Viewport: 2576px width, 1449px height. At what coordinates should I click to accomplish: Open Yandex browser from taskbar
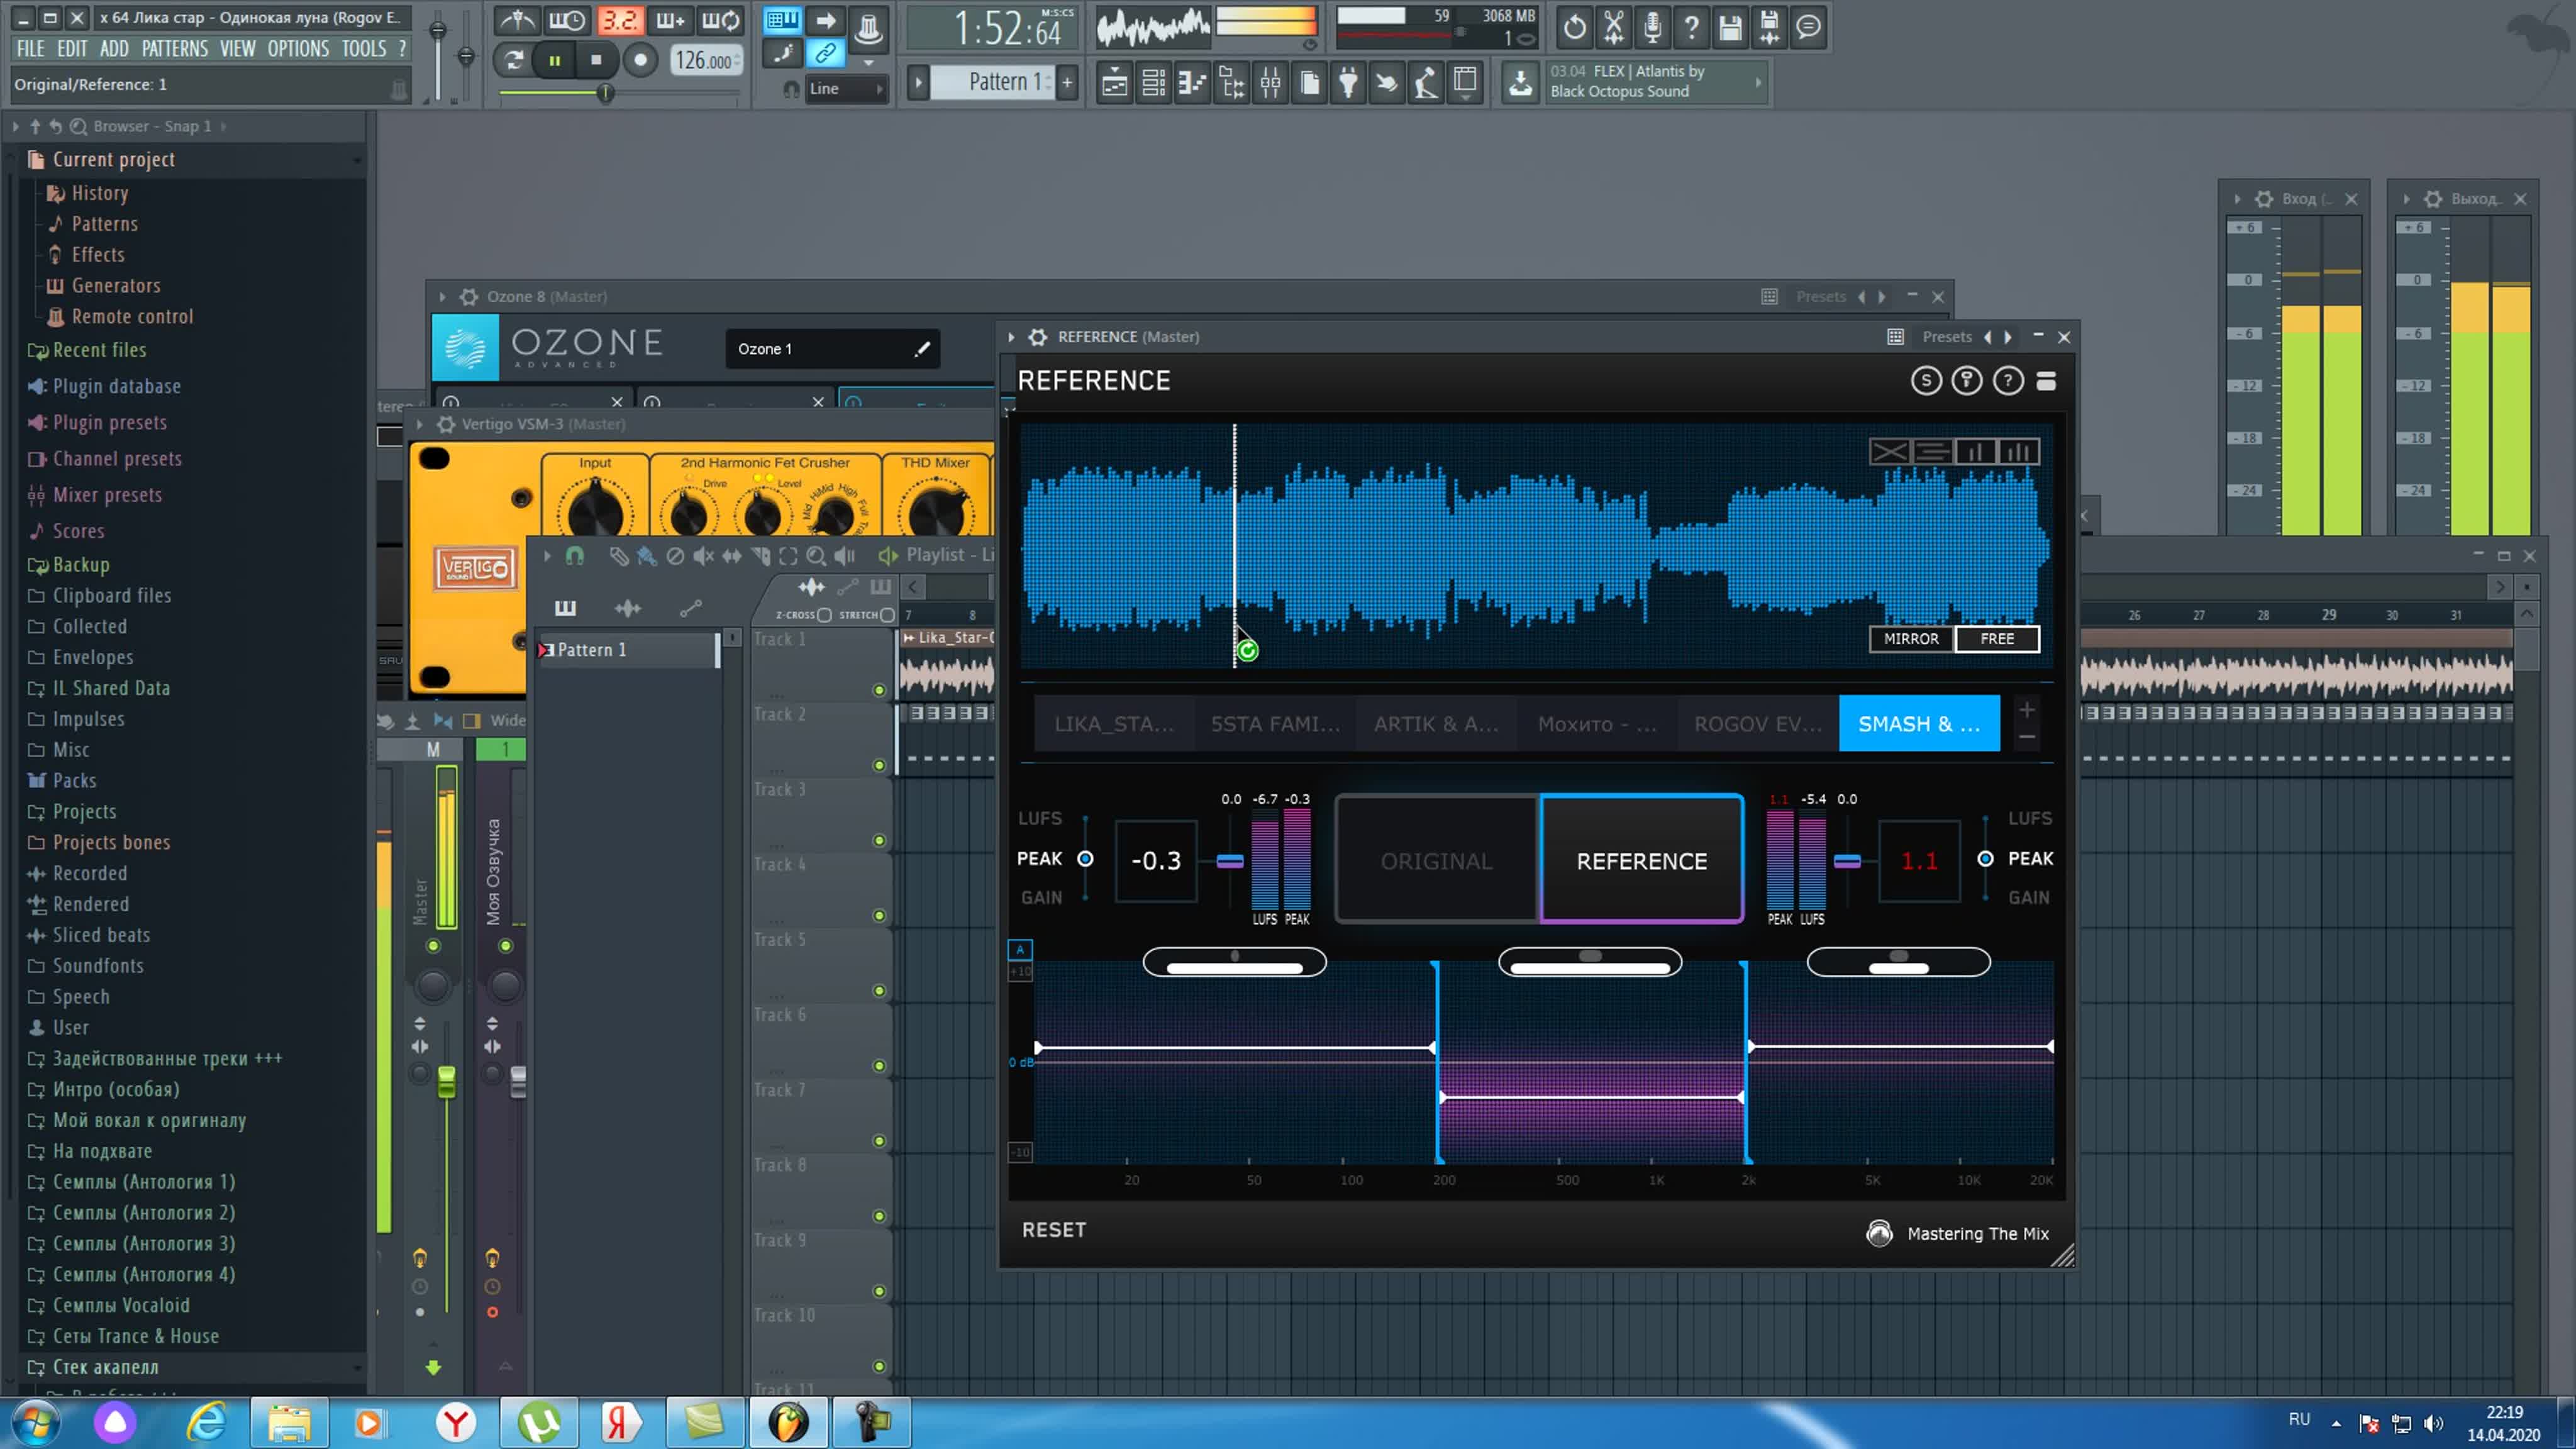pos(456,1422)
